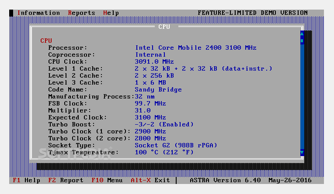334x194 pixels.
Task: Click the 'Level 2 Cache:' label
Action: [75, 76]
